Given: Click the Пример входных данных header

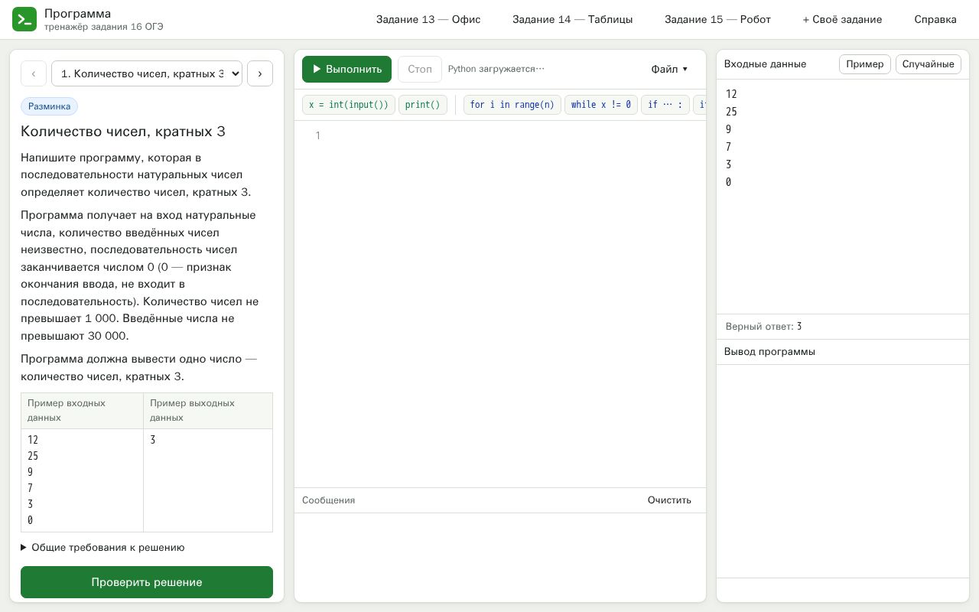Looking at the screenshot, I should [82, 411].
